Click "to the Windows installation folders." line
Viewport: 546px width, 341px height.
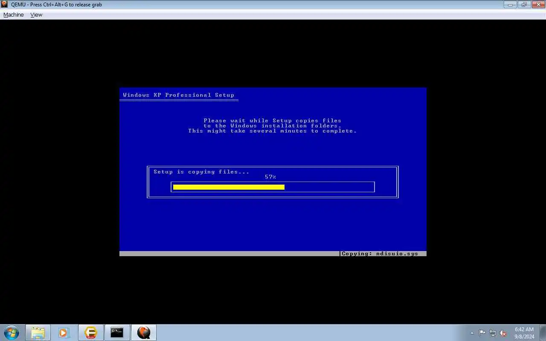(273, 126)
